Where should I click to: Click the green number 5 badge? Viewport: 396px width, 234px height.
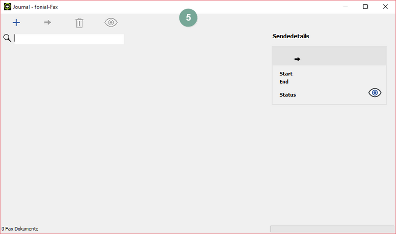188,17
